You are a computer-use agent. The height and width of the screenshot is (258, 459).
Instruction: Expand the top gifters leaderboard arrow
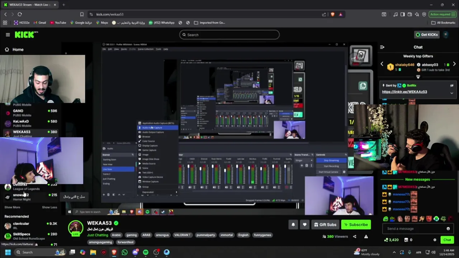tap(418, 77)
